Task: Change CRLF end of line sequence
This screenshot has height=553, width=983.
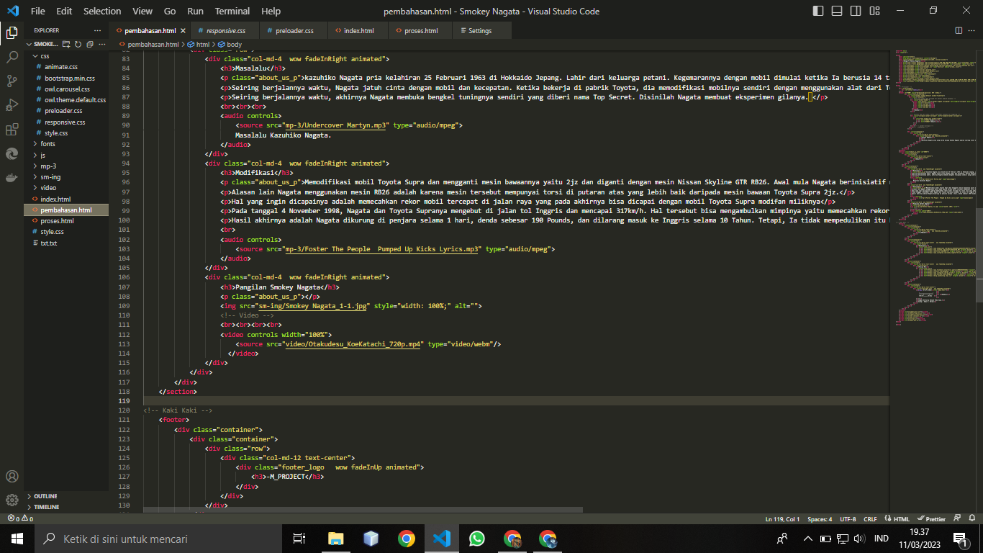Action: pos(870,518)
